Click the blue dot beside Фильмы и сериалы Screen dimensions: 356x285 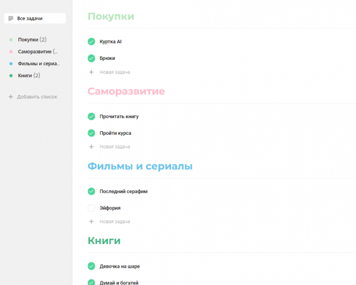point(11,64)
